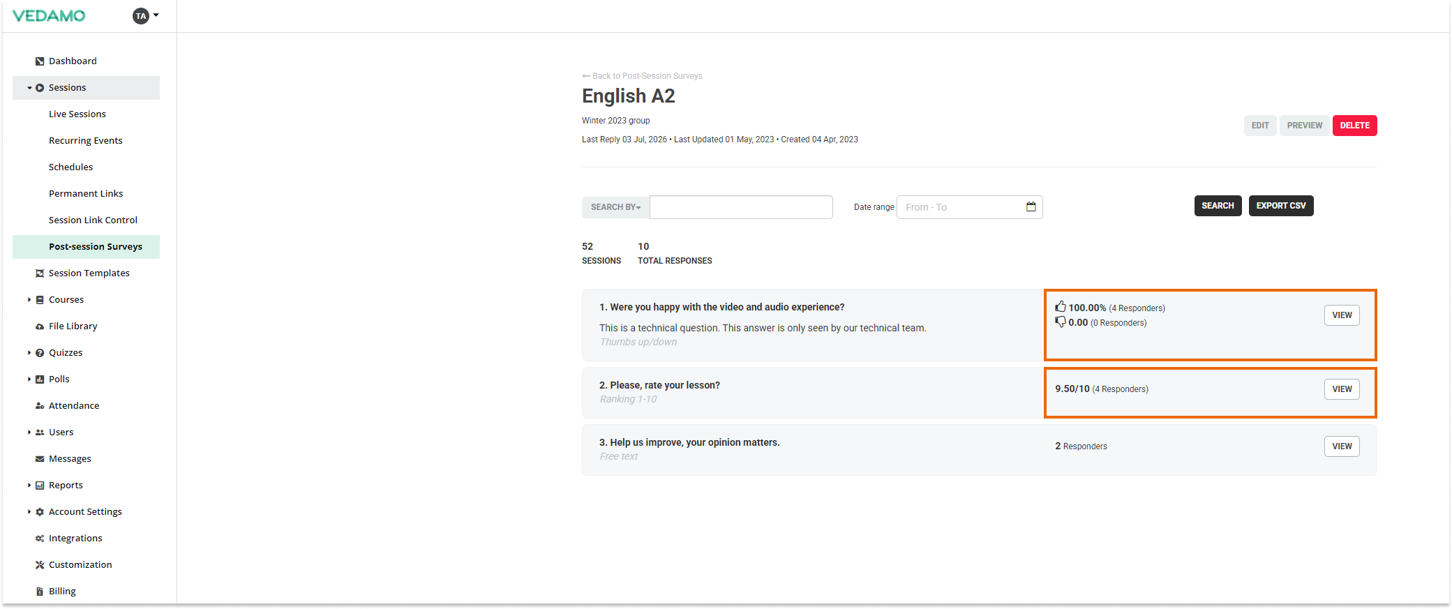Screen dimensions: 1452x609
Task: Click the Account Settings gear icon
Action: pyautogui.click(x=40, y=512)
